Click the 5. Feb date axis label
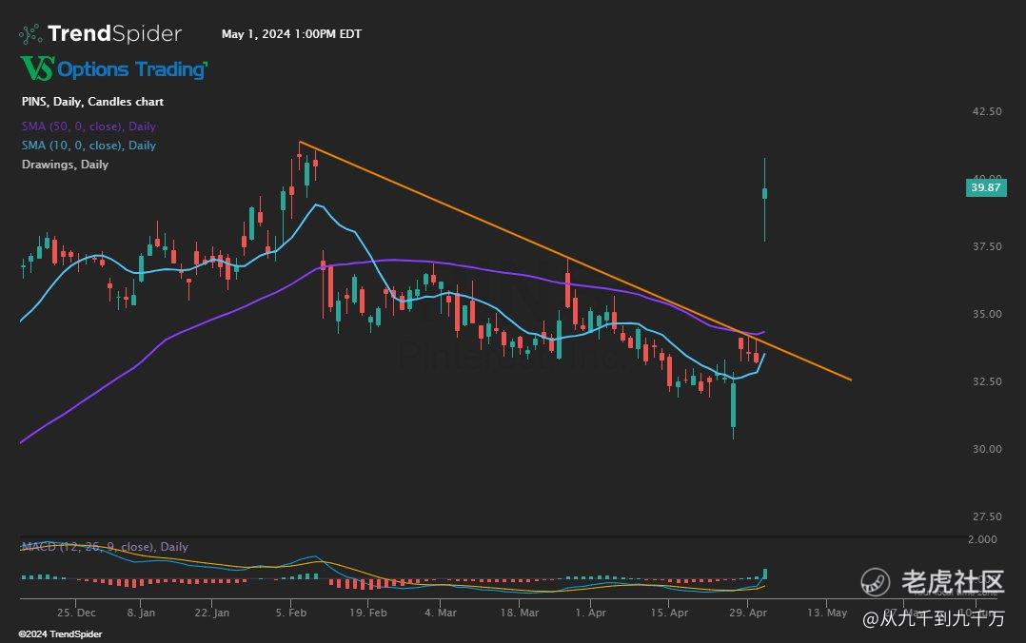The image size is (1026, 643). tap(291, 613)
